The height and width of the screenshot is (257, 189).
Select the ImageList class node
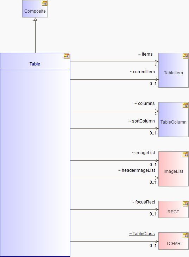[174, 169]
